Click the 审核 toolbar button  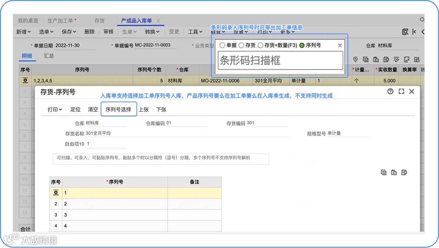click(109, 32)
